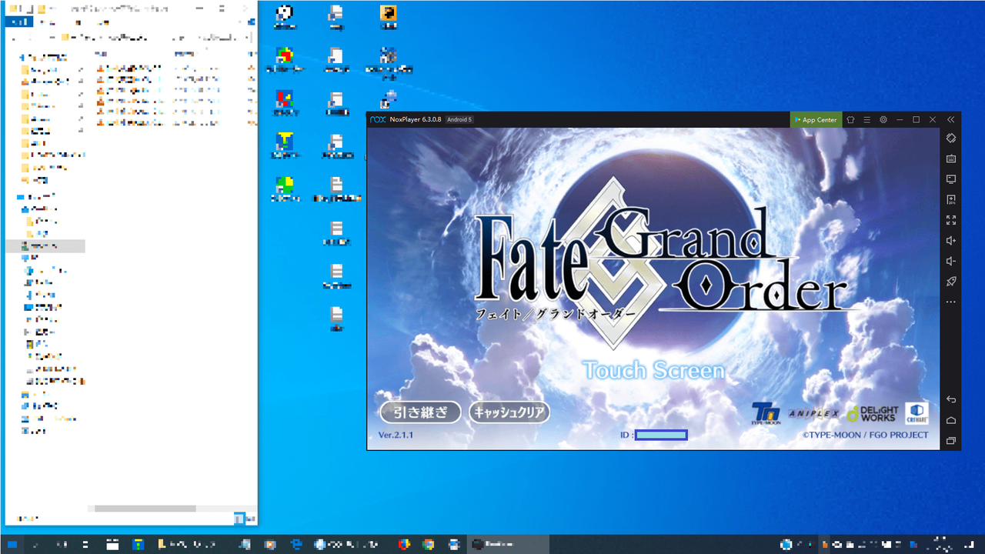The image size is (985, 554).
Task: Open the NoxPlayer settings gear
Action: [x=883, y=120]
